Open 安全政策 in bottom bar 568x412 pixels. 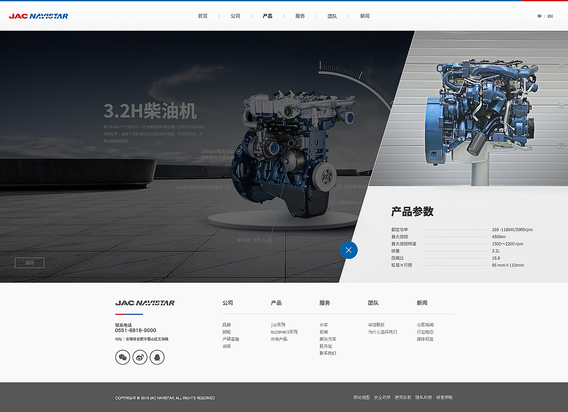coord(383,398)
